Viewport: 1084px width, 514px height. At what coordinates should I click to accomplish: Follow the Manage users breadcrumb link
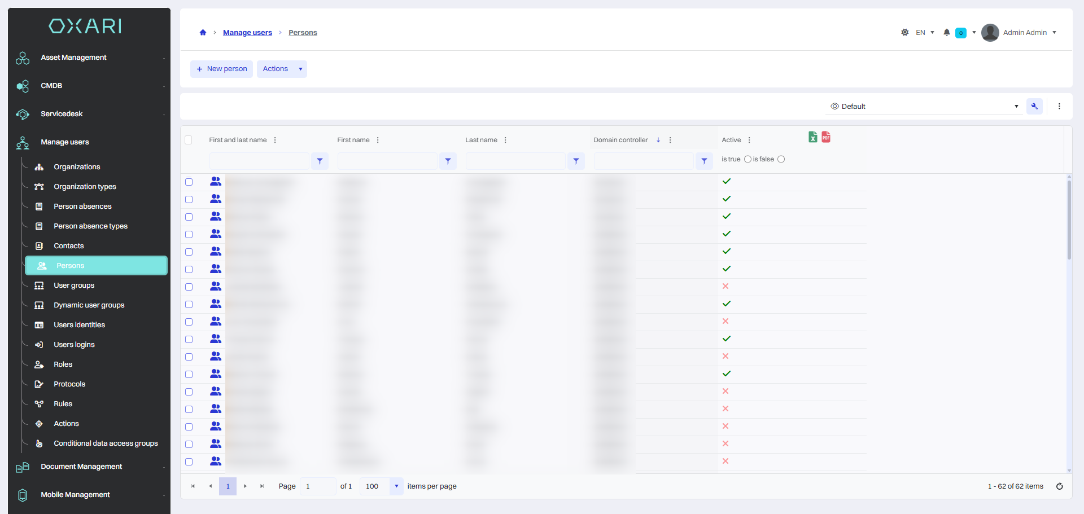click(x=247, y=33)
